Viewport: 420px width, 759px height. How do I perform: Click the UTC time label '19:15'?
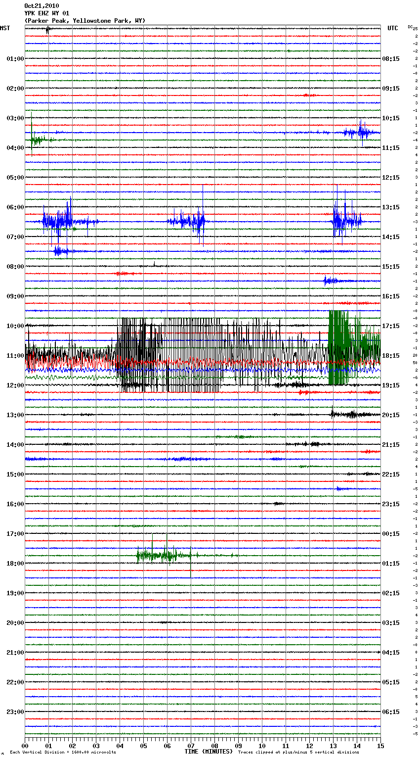[391, 385]
